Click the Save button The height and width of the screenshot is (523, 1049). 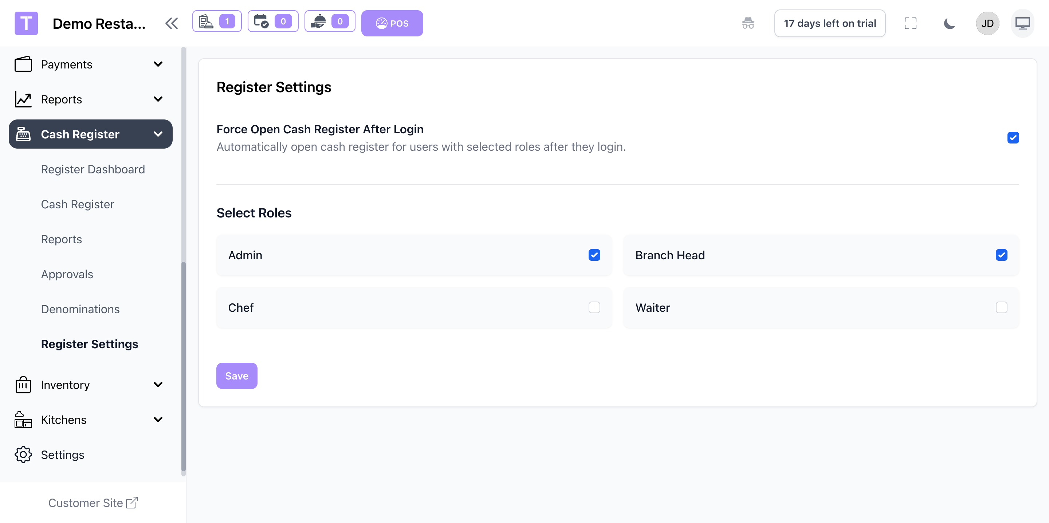(237, 375)
